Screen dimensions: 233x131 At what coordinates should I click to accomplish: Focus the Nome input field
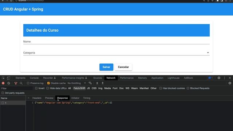[x=116, y=41]
